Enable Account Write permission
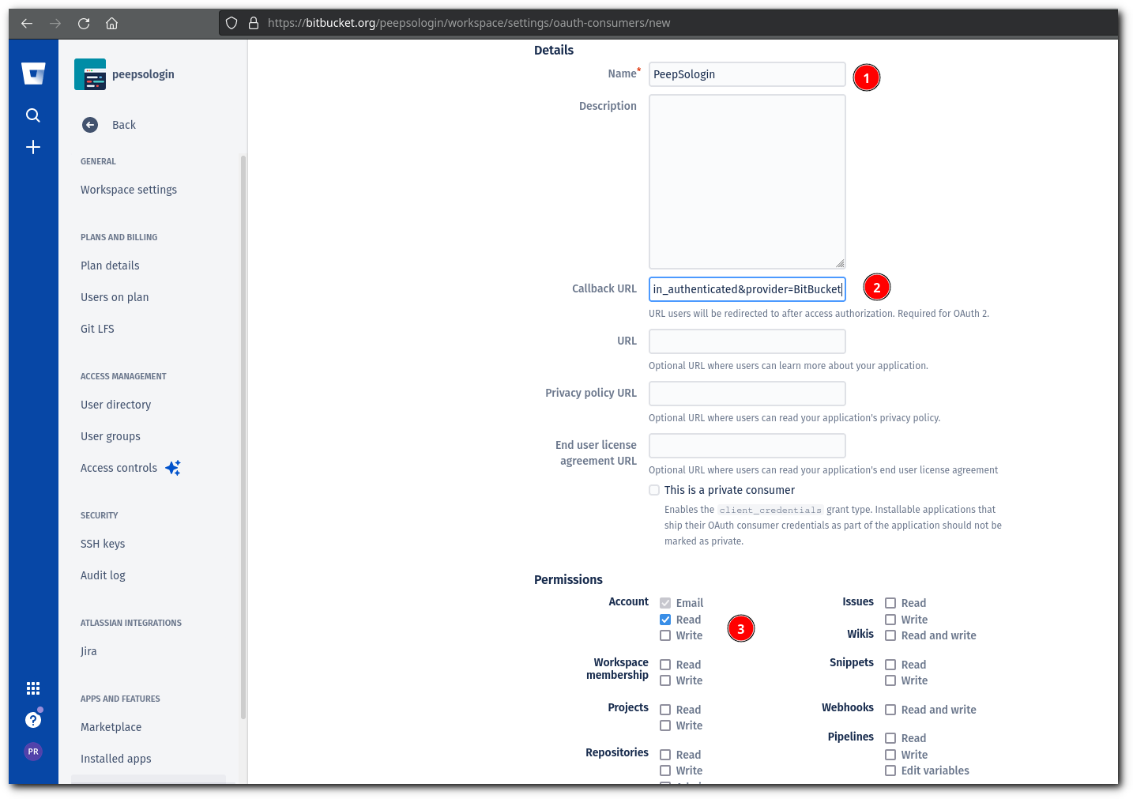 [x=665, y=635]
